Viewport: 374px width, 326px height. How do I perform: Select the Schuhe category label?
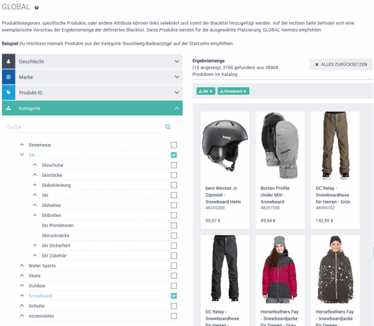coord(37,305)
